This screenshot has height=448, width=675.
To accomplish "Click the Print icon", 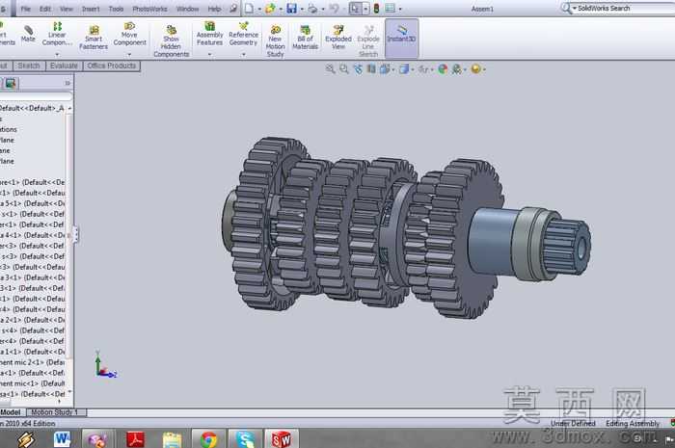I will 312,8.
